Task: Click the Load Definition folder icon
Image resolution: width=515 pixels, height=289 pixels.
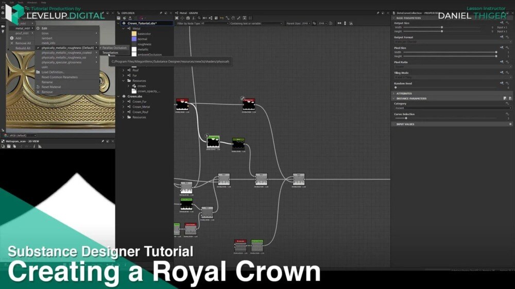Action: tap(38, 72)
